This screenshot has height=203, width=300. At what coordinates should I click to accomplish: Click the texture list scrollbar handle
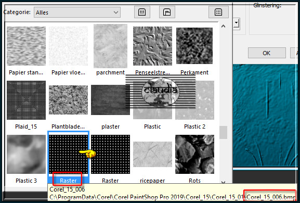point(223,132)
